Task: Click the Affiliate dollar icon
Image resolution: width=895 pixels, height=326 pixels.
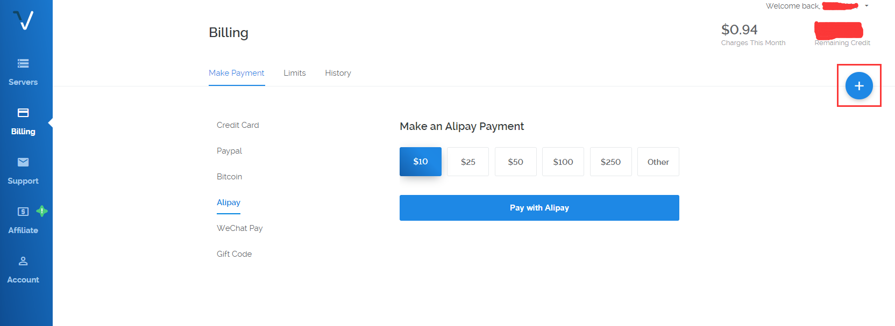Action: 23,212
